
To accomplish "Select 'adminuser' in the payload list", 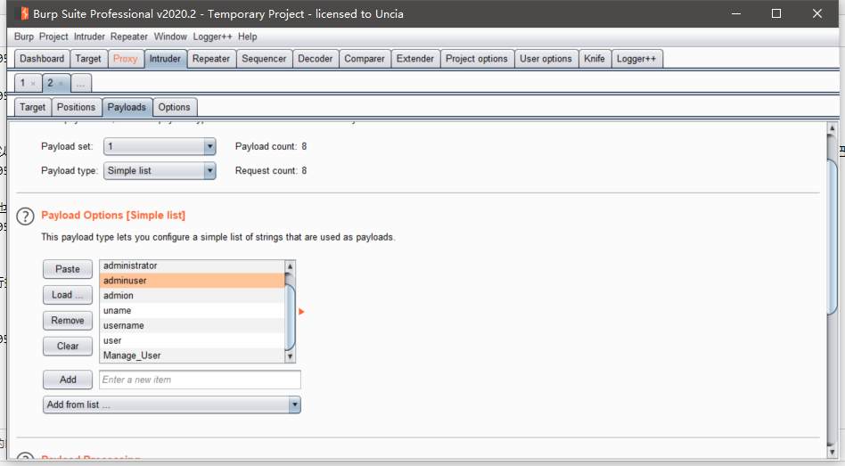I will (193, 280).
